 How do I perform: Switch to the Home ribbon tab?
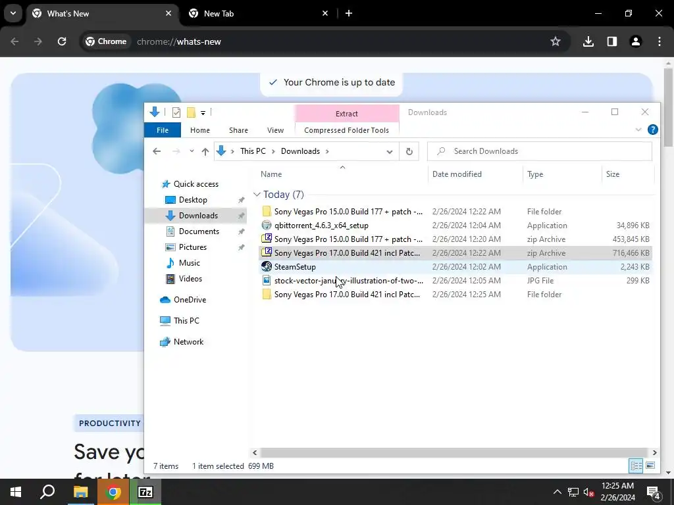pyautogui.click(x=200, y=130)
